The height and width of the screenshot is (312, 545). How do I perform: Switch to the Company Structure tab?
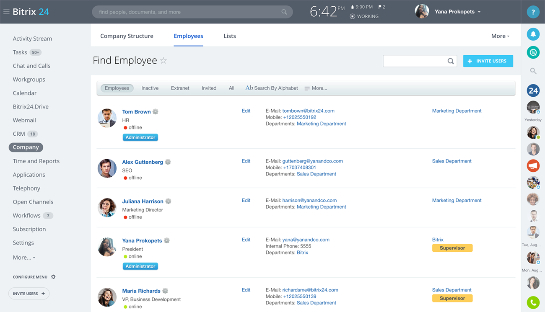[127, 36]
